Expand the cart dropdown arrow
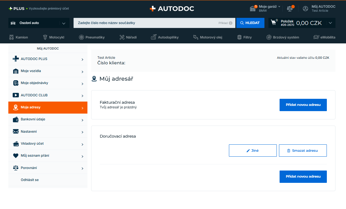Image resolution: width=346 pixels, height=209 pixels. tap(330, 23)
